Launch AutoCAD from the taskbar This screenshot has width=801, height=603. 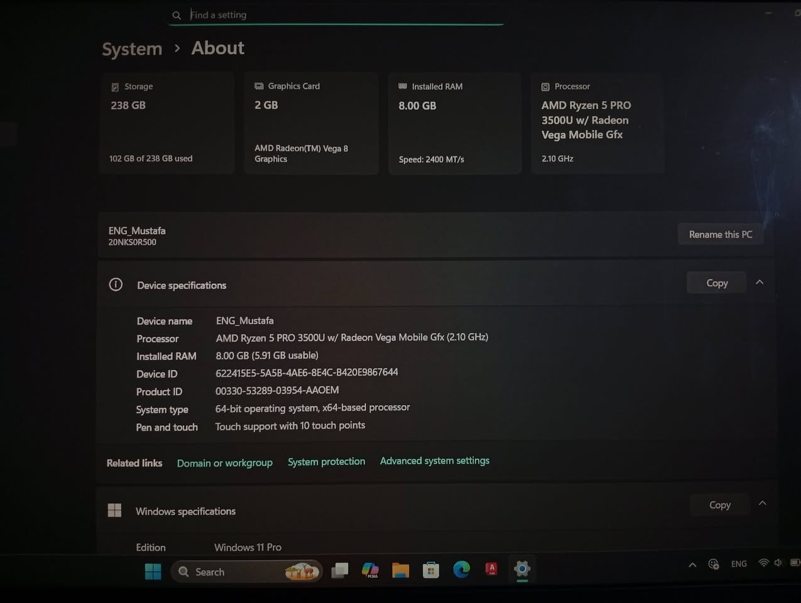pos(491,568)
